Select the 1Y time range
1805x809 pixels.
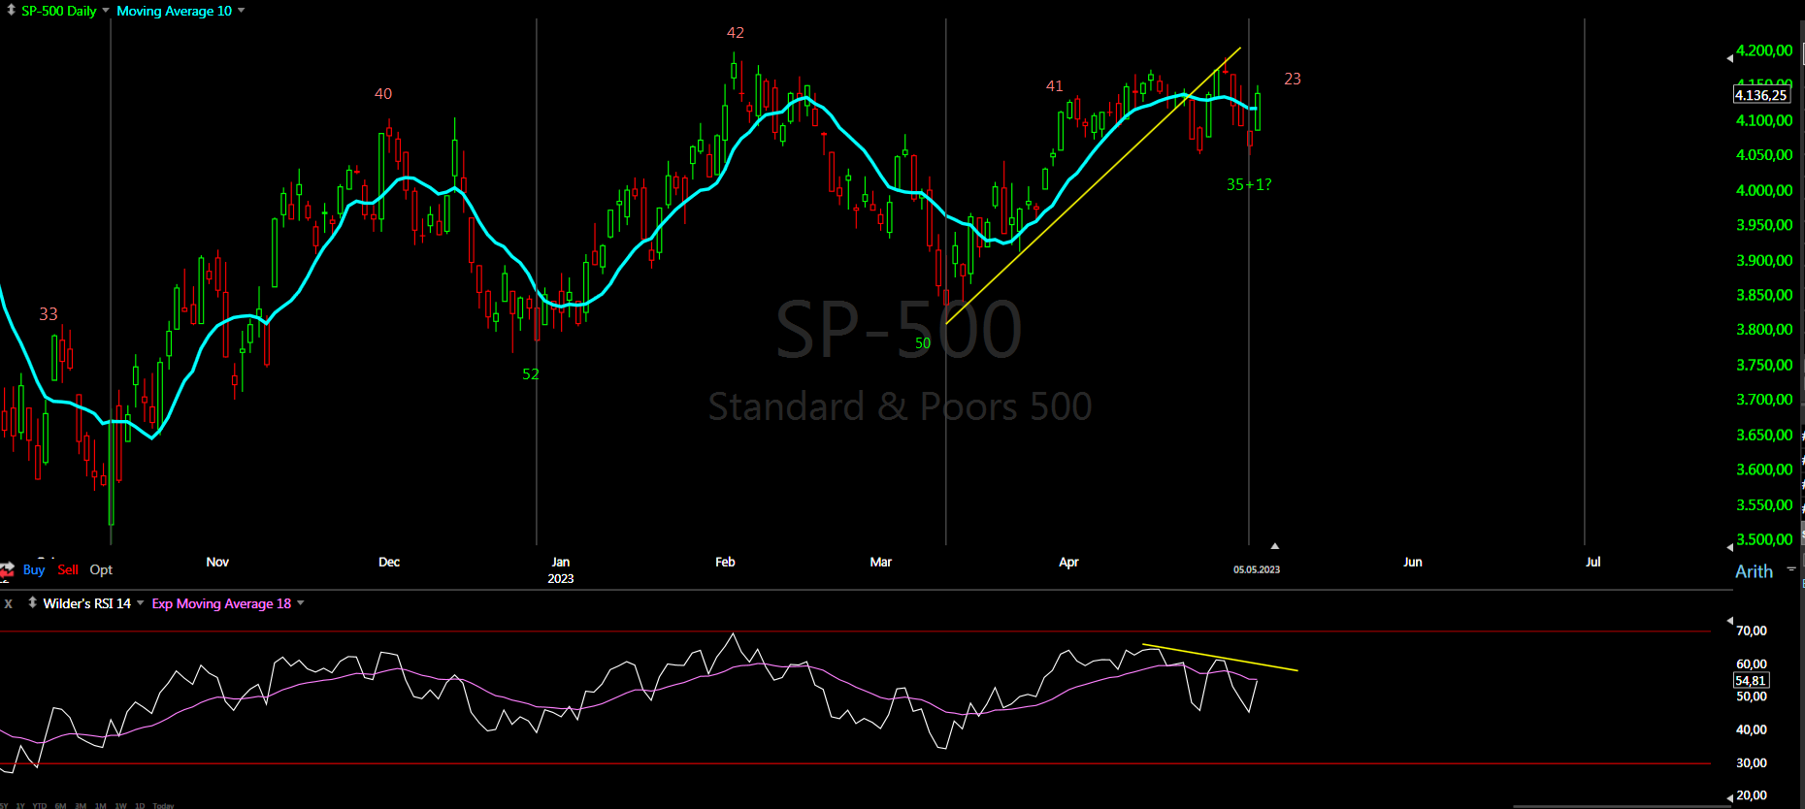pyautogui.click(x=20, y=805)
